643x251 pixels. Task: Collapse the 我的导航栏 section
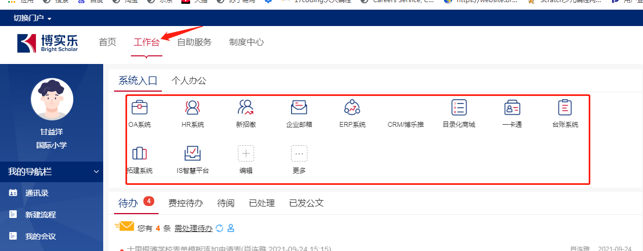pos(96,172)
